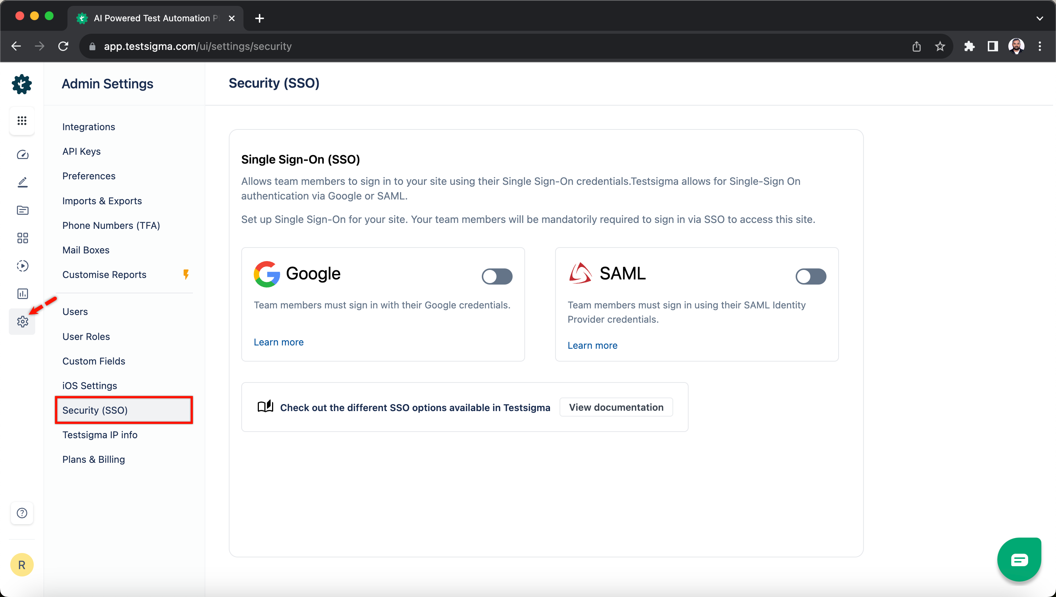The height and width of the screenshot is (597, 1056).
Task: Click the share icon in address bar
Action: pyautogui.click(x=917, y=46)
